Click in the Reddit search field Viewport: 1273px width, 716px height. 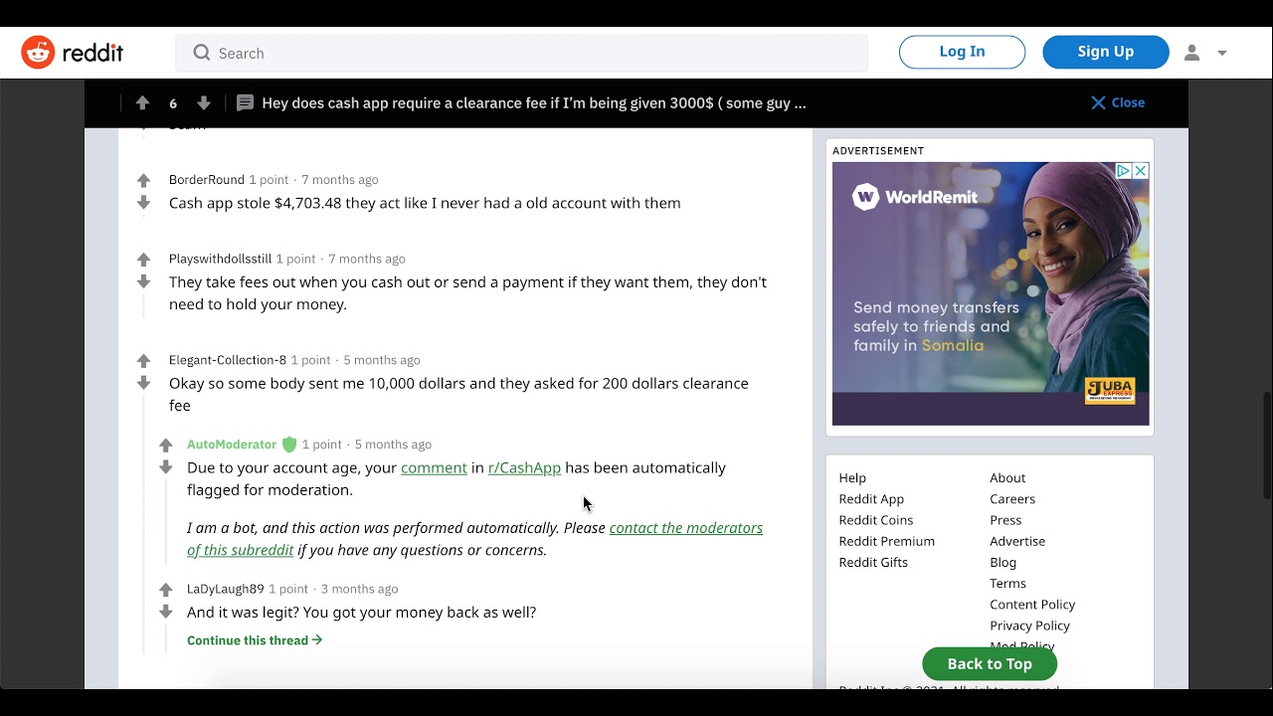521,53
